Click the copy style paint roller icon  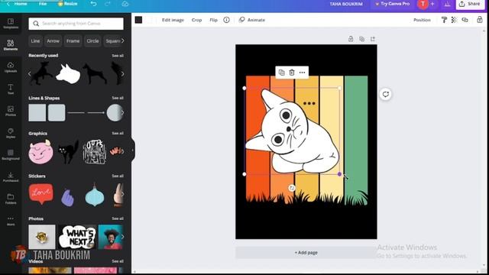(444, 20)
